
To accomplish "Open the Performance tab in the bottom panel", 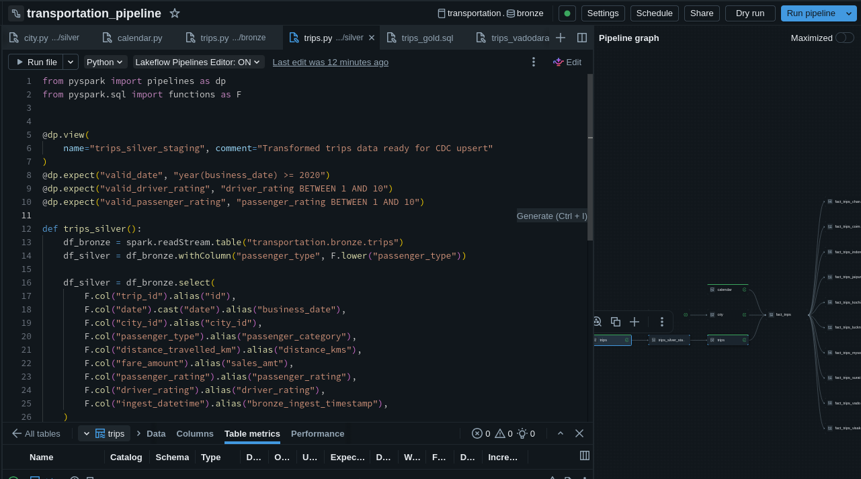I will [317, 433].
